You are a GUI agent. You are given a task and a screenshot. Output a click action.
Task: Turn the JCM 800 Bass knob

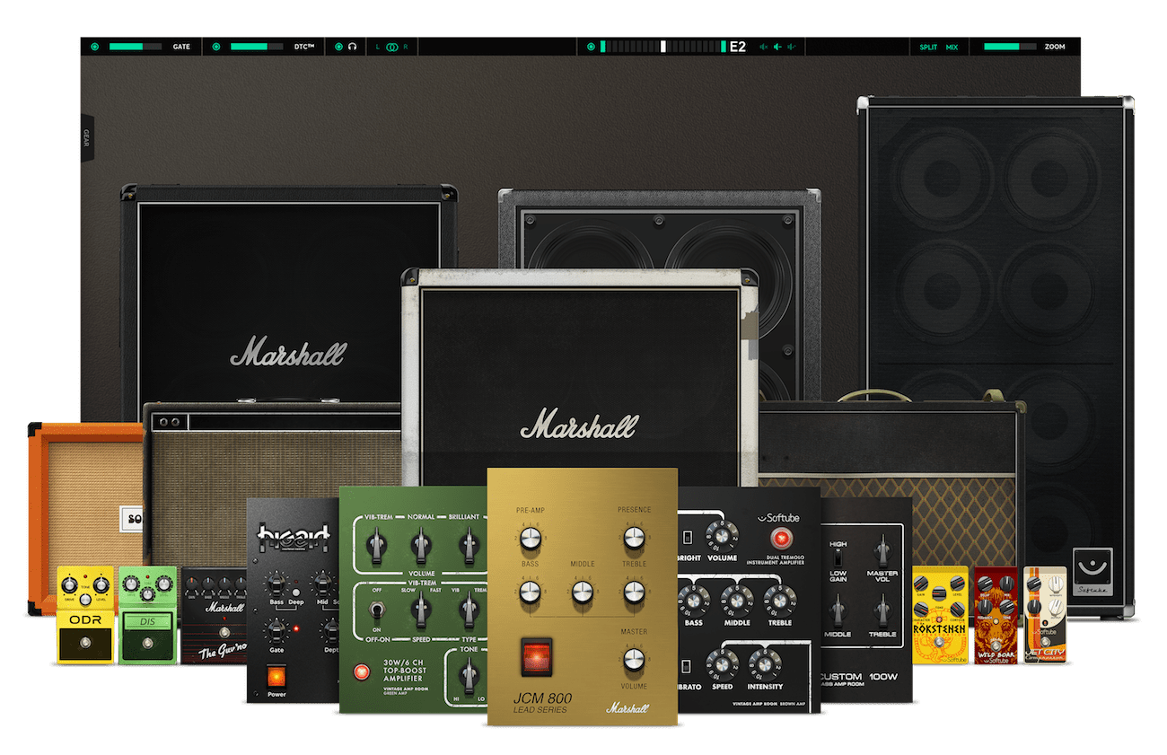[529, 590]
